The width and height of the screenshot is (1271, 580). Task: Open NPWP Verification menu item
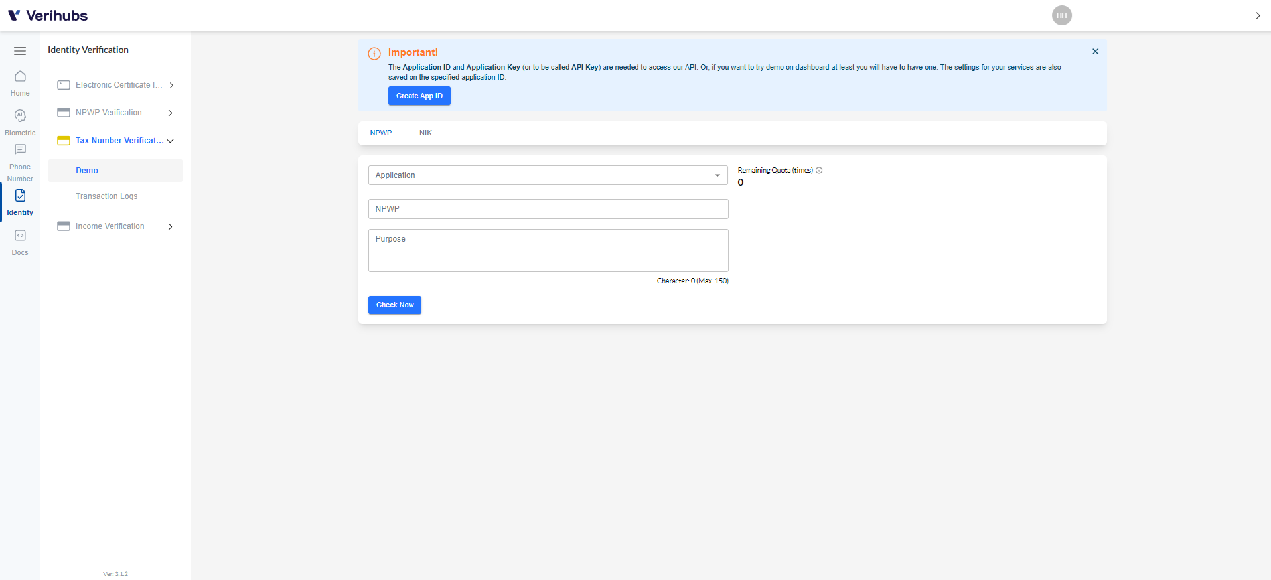pyautogui.click(x=109, y=113)
